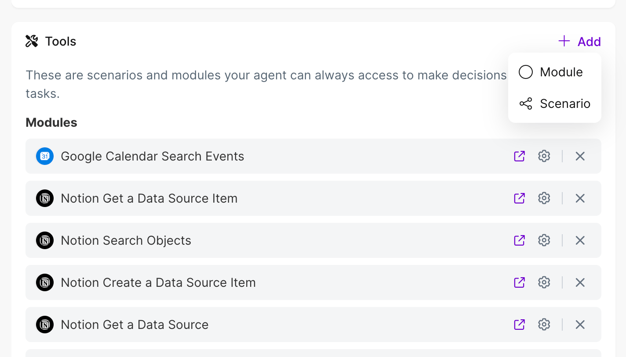Screen dimensions: 626x357
Task: Remove the Google Calendar Search Events module
Action: (580, 156)
